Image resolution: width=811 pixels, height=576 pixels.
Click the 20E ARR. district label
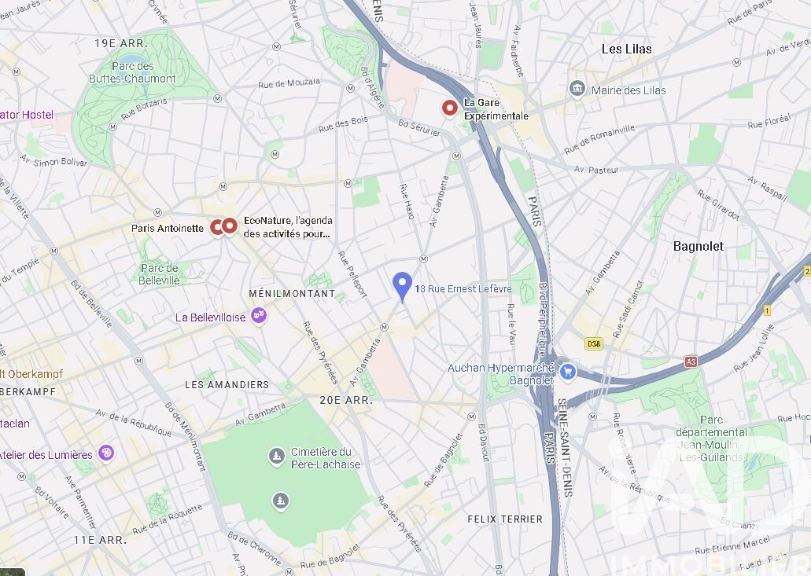[x=346, y=400]
